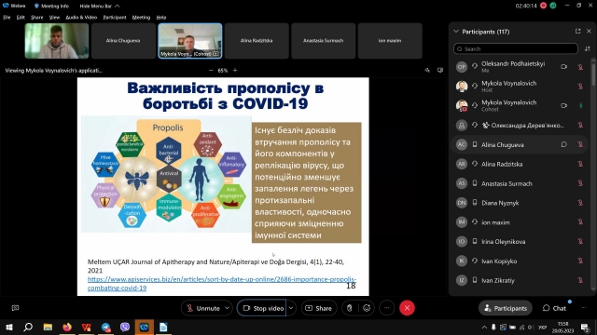
Task: Leave the meeting with red button
Action: [407, 308]
